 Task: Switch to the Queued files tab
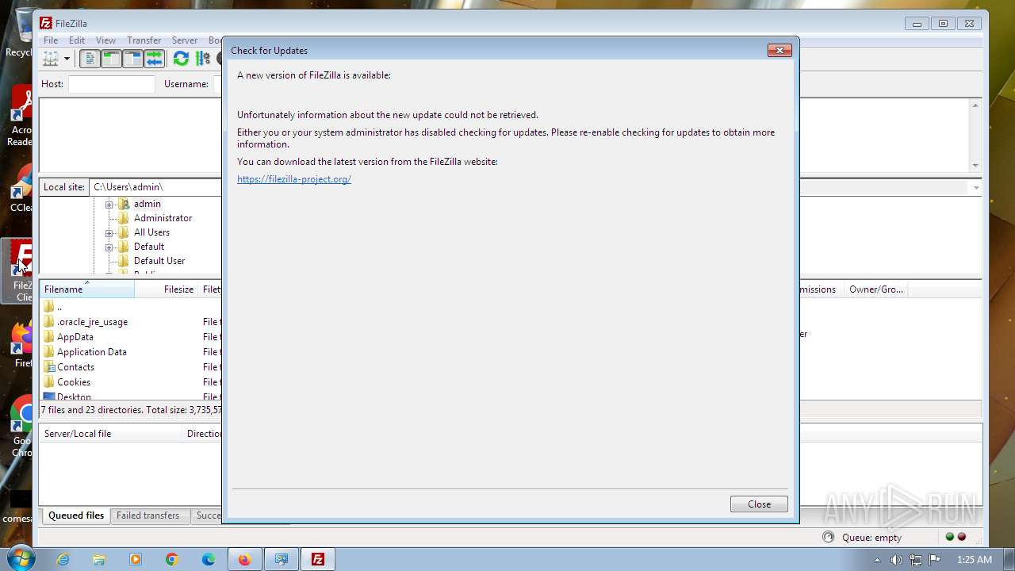pyautogui.click(x=76, y=515)
